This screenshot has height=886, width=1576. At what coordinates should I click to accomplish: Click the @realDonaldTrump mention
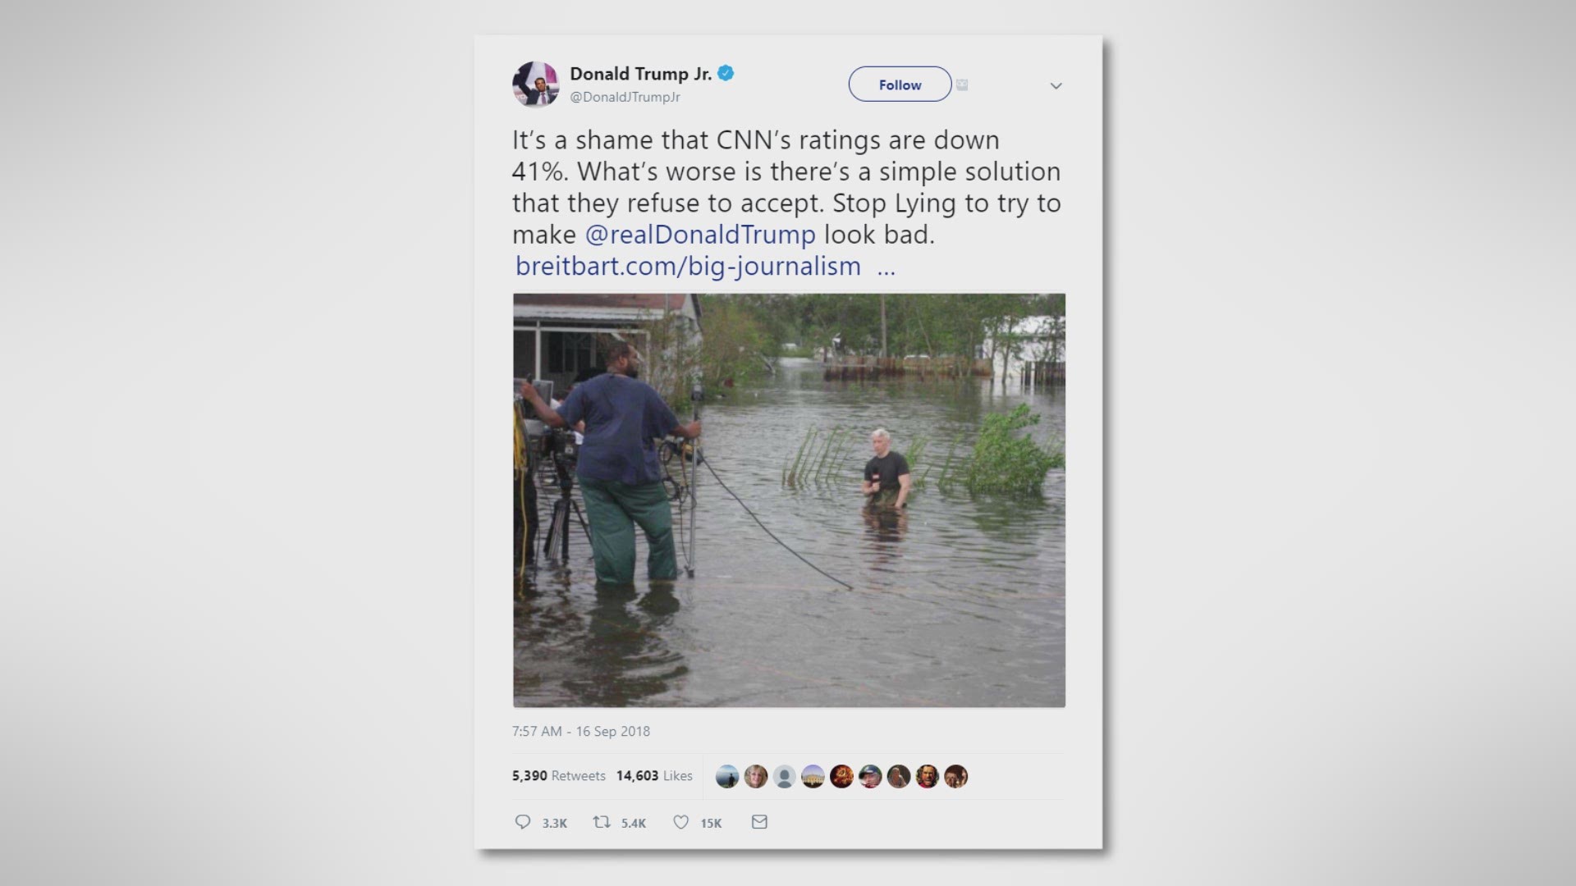[x=702, y=234]
